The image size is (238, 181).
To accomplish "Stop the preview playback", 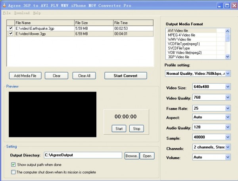I will point(136,128).
